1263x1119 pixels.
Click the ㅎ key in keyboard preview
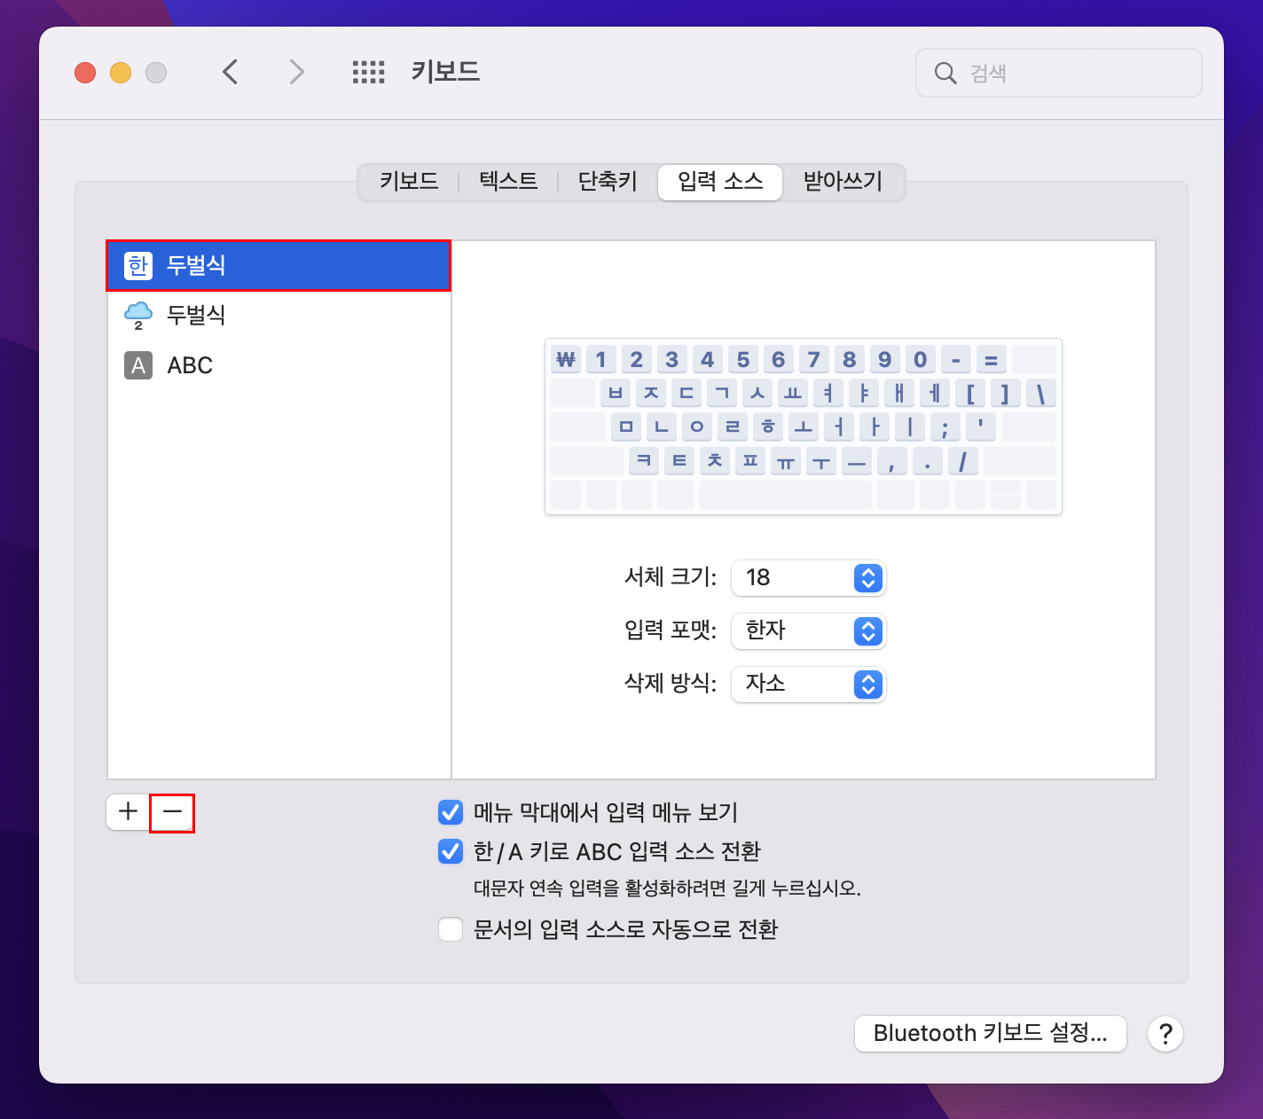point(768,426)
